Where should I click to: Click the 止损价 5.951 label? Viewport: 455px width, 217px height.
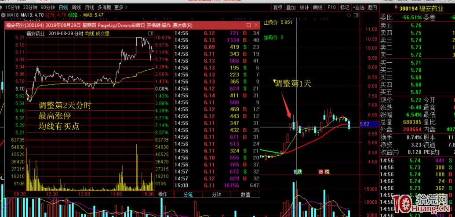(278, 22)
